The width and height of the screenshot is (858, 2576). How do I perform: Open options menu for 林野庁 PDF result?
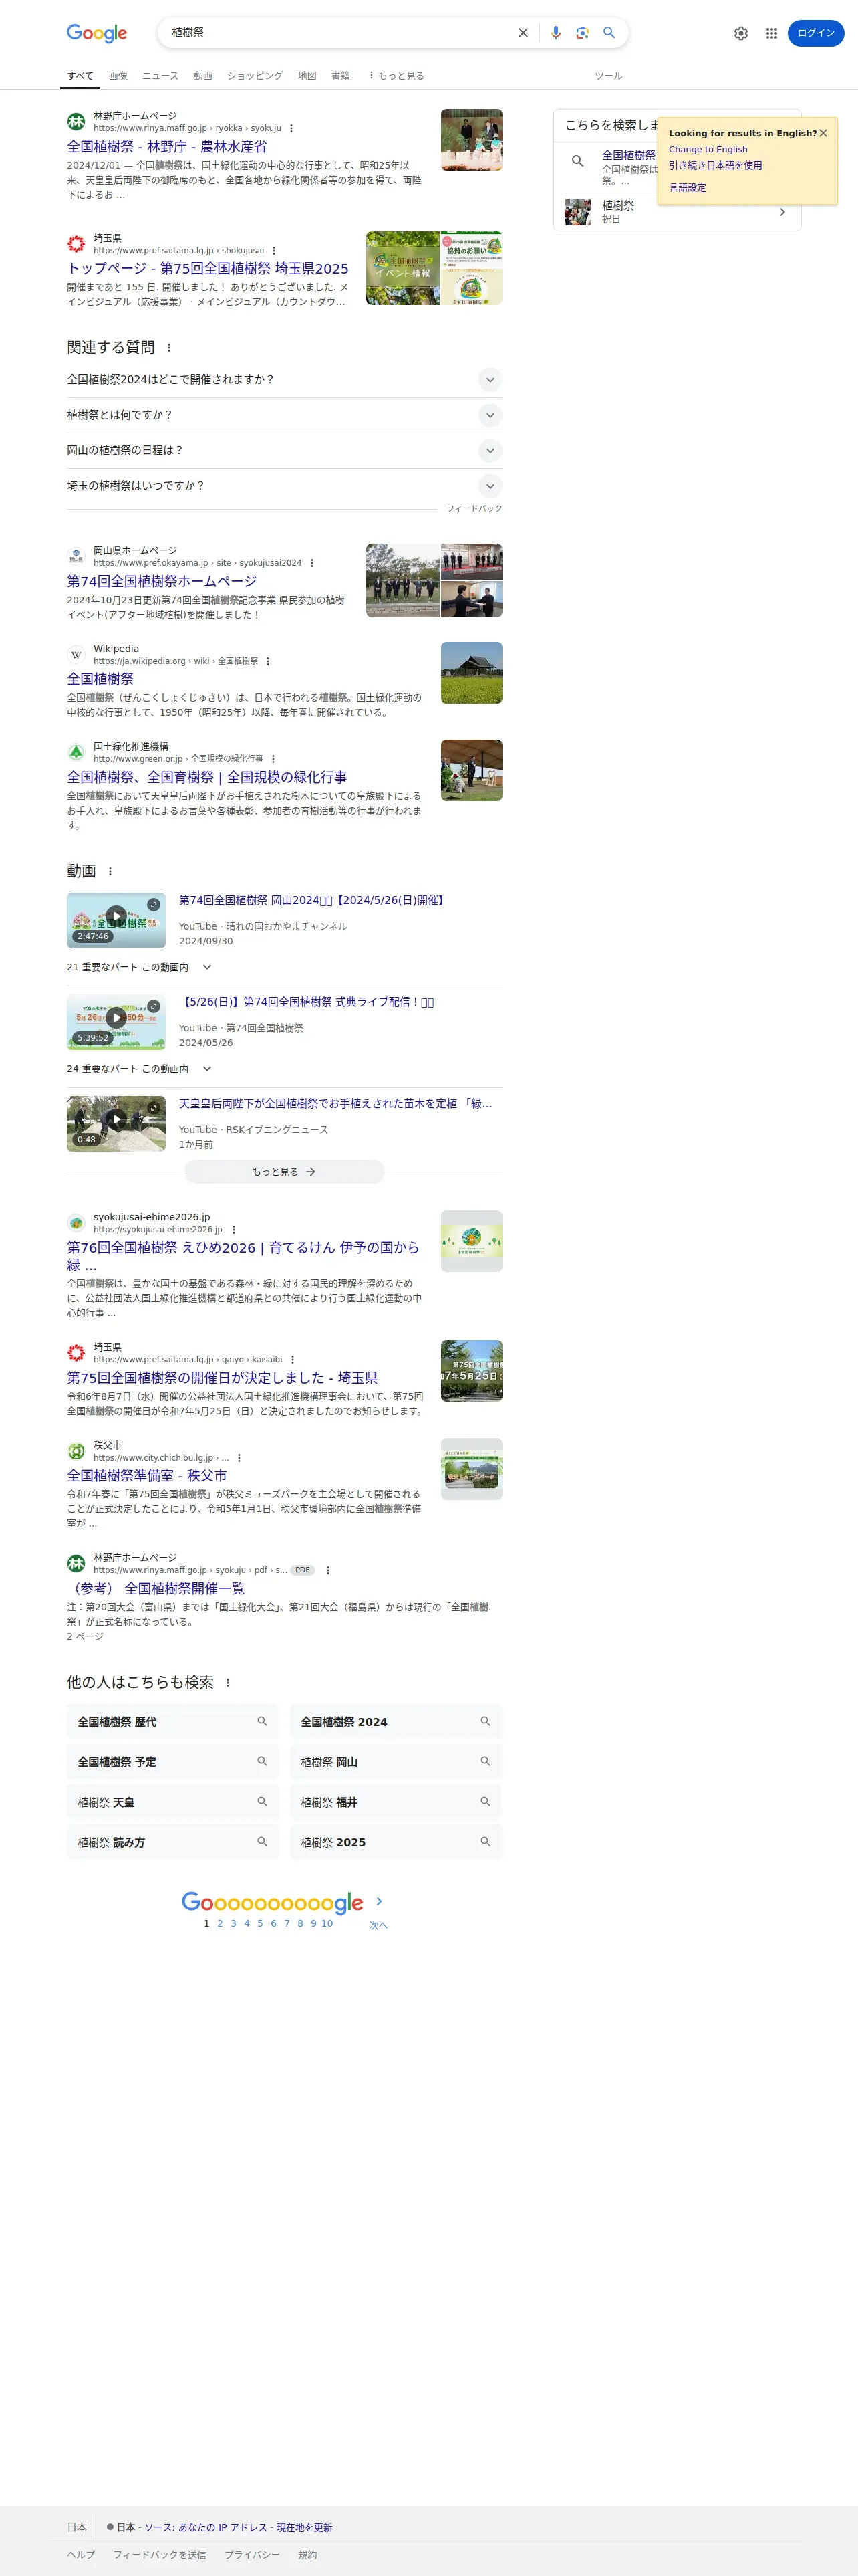coord(327,1570)
